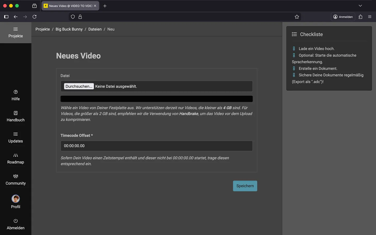This screenshot has height=235, width=376.
Task: Open the Community people icon
Action: (x=16, y=176)
